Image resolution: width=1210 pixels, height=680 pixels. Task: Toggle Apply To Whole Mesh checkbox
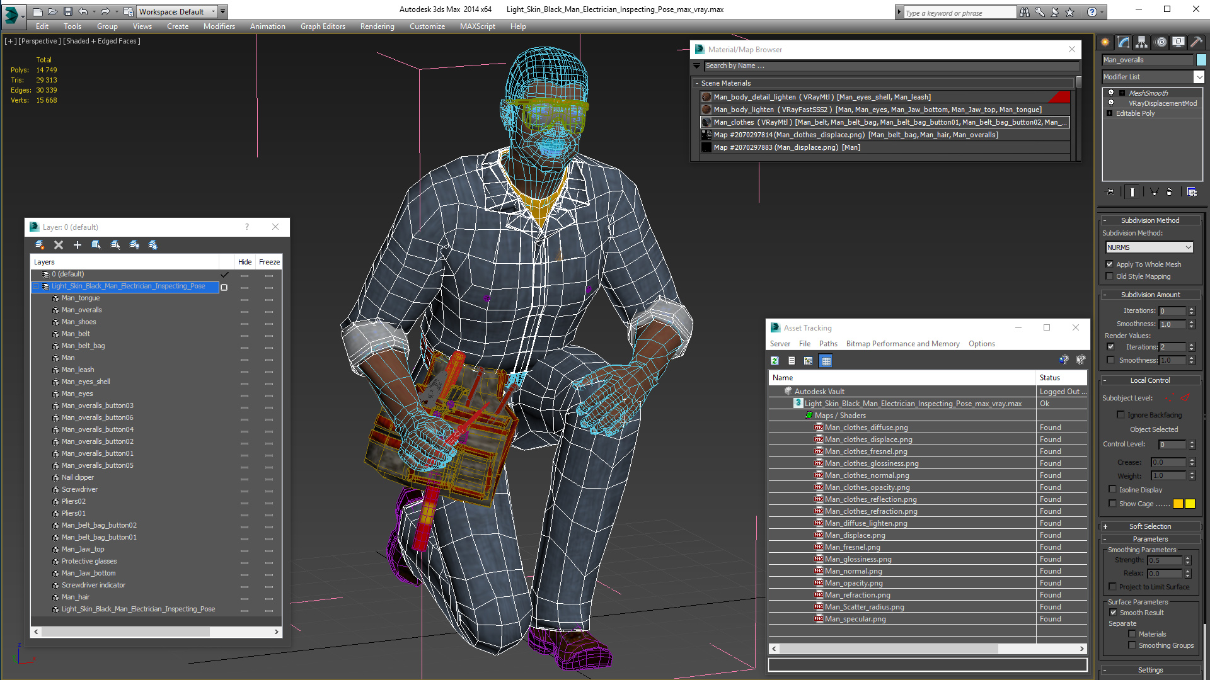(x=1110, y=264)
